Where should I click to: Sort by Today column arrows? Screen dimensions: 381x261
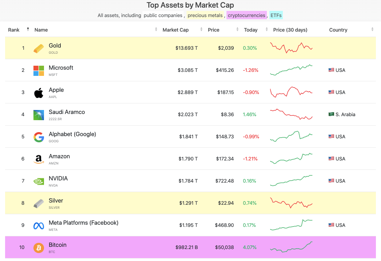tap(267, 29)
